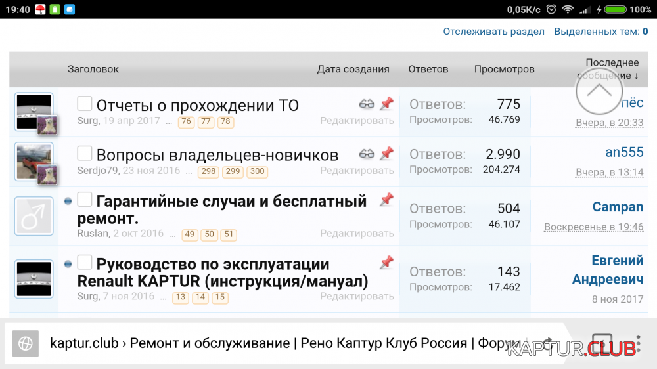The height and width of the screenshot is (369, 657).
Task: Click the Просмотров column header
Action: click(504, 69)
